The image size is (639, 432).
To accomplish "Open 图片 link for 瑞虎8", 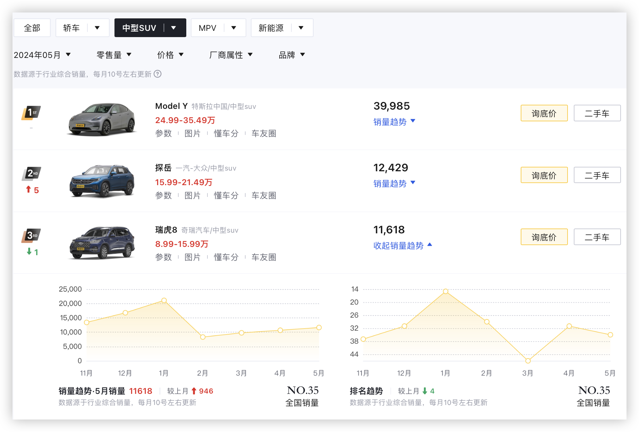I will point(193,257).
